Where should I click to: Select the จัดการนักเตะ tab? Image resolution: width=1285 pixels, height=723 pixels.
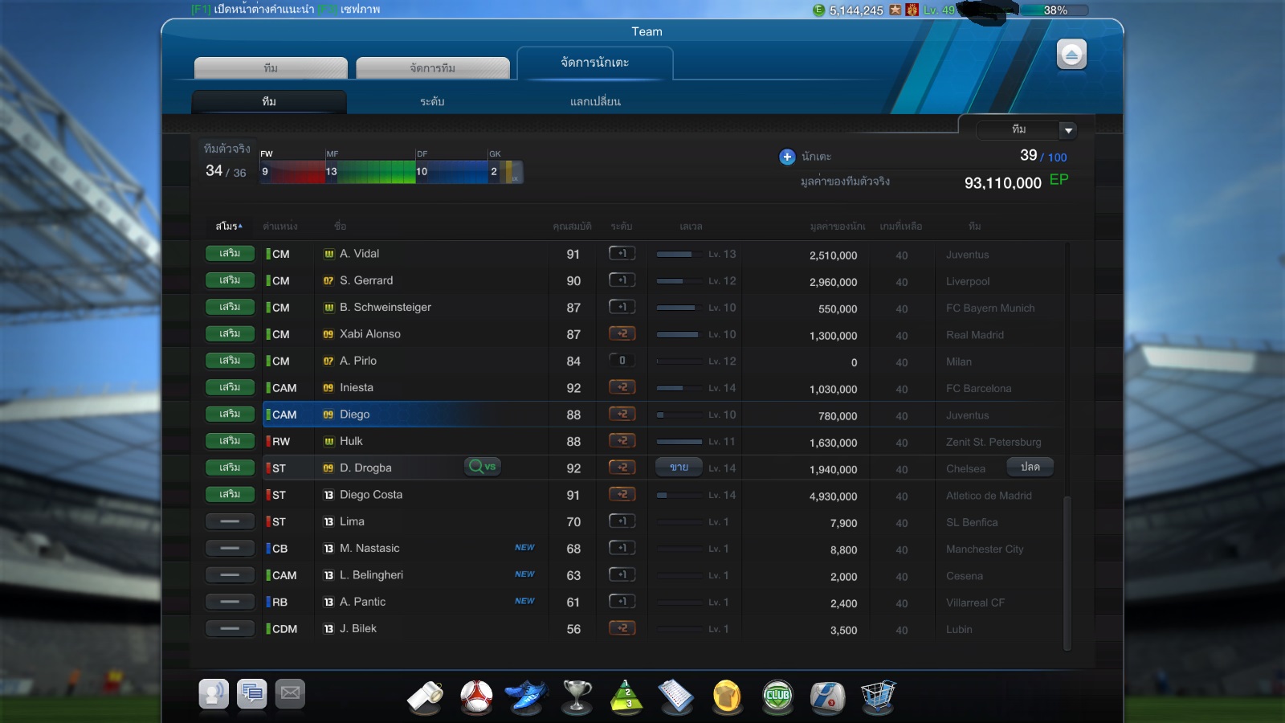pos(594,63)
